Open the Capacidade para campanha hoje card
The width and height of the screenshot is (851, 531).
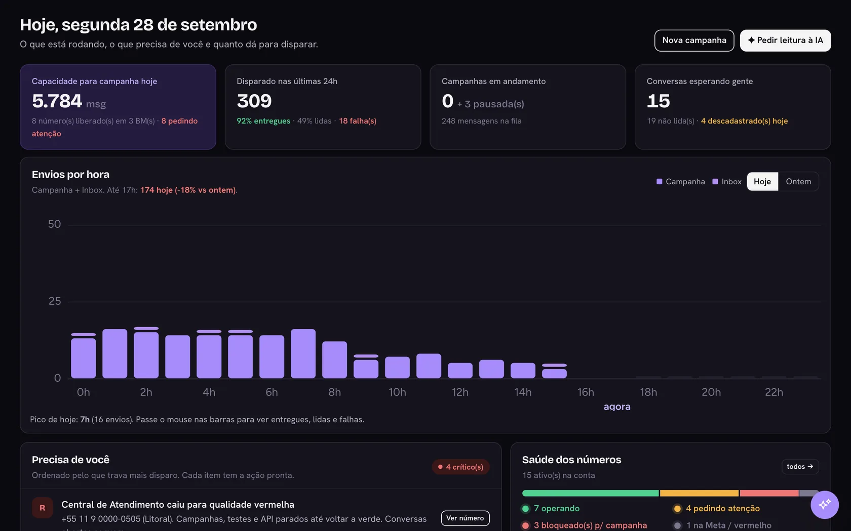118,107
